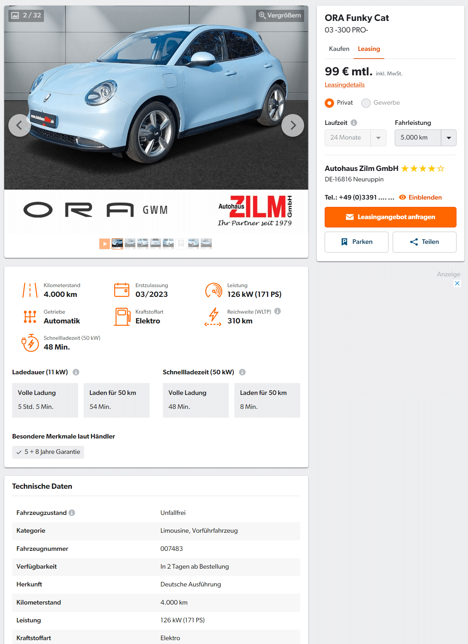The height and width of the screenshot is (644, 468).
Task: Click the Deutsche Ausführung value
Action: pyautogui.click(x=191, y=584)
